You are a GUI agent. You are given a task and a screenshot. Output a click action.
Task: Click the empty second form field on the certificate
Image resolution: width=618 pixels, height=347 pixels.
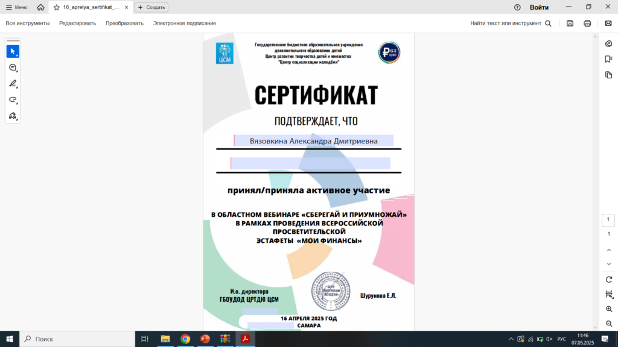tap(311, 163)
